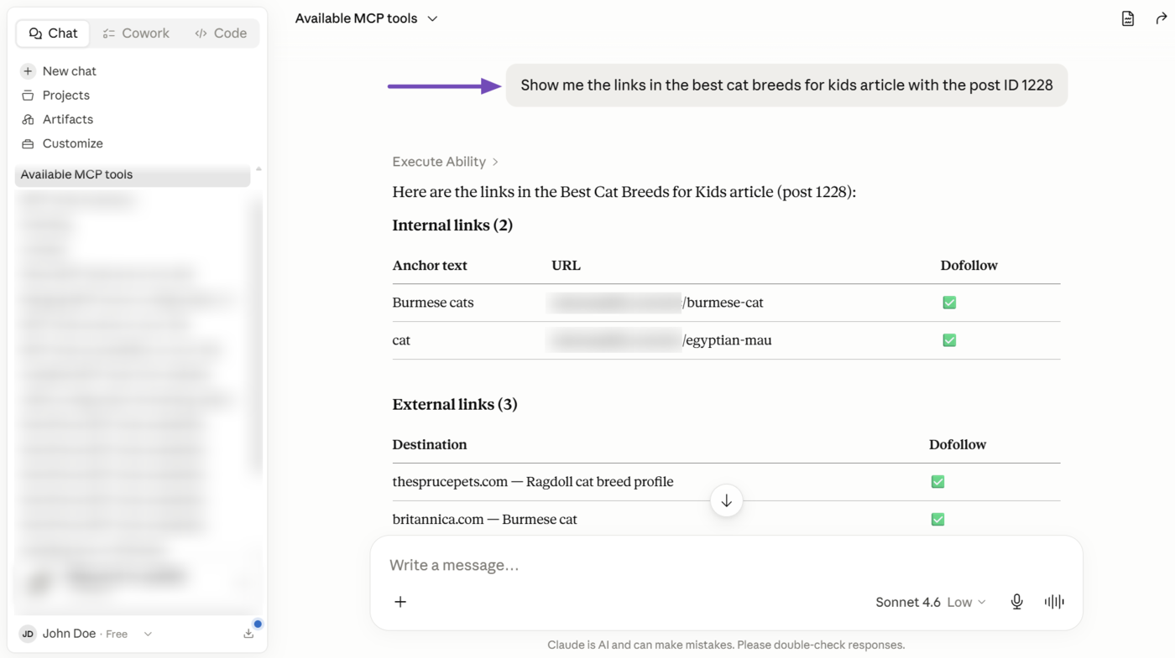
Task: Click the britannica.com dofollow checkmark
Action: tap(937, 520)
